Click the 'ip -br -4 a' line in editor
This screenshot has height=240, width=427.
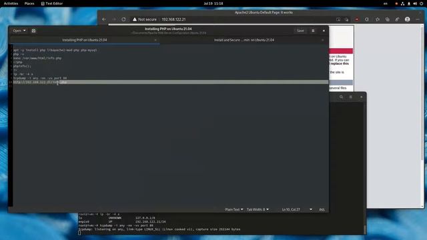23,74
